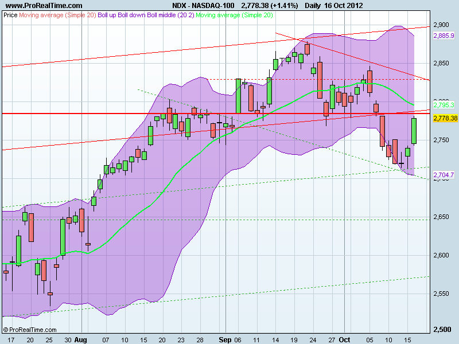Select the Oct month label on time axis
Screen dimensions: 459x344
coord(344,340)
